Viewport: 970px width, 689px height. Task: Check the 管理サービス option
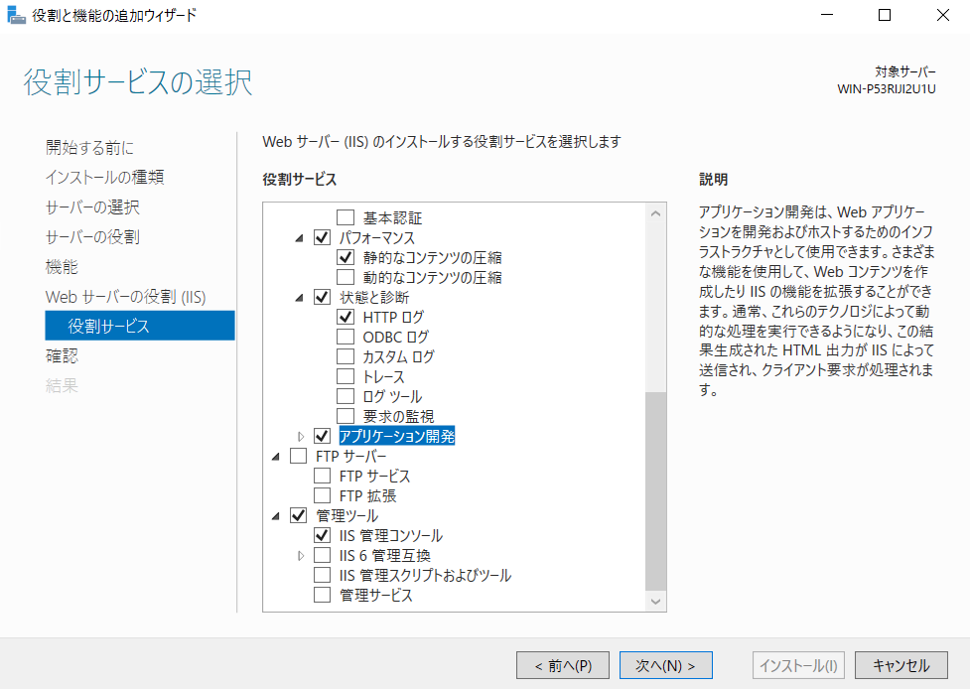322,594
